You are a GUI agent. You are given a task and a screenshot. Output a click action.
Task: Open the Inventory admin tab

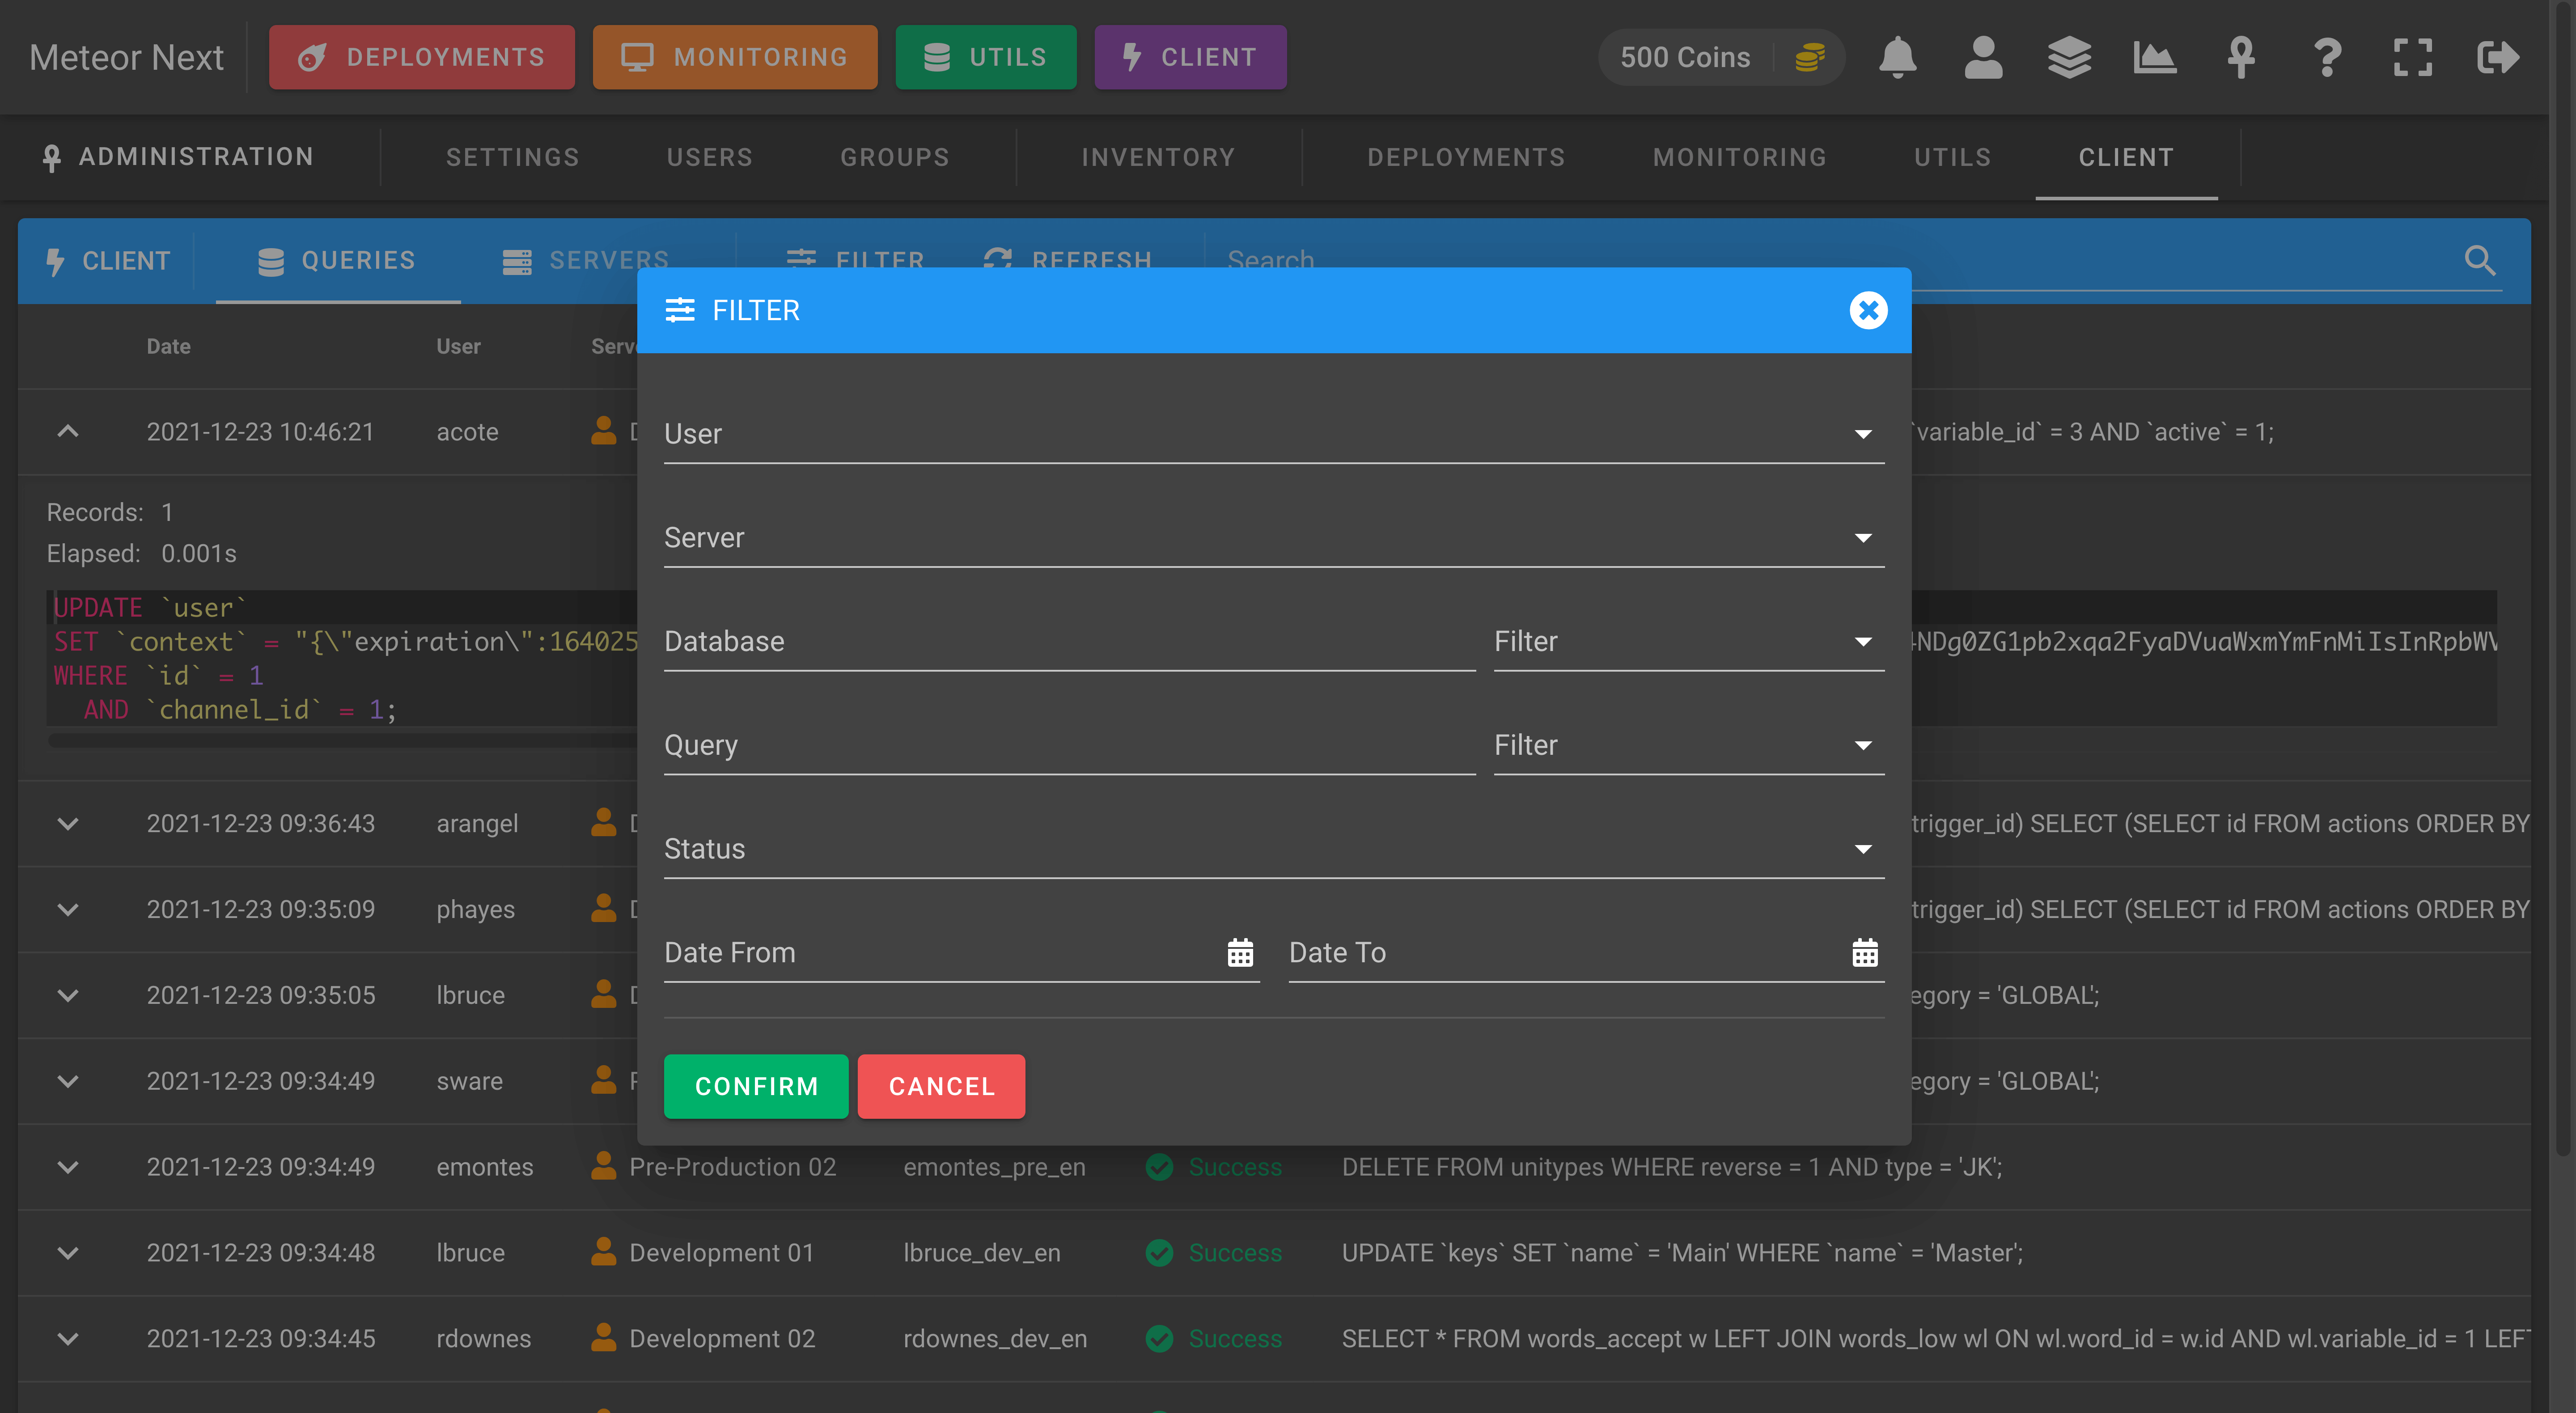pyautogui.click(x=1159, y=157)
